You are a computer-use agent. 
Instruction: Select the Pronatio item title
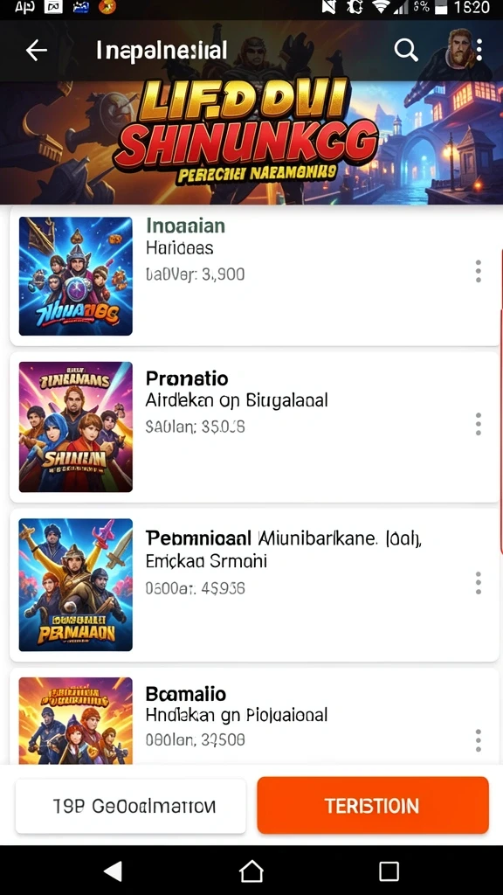(x=187, y=378)
